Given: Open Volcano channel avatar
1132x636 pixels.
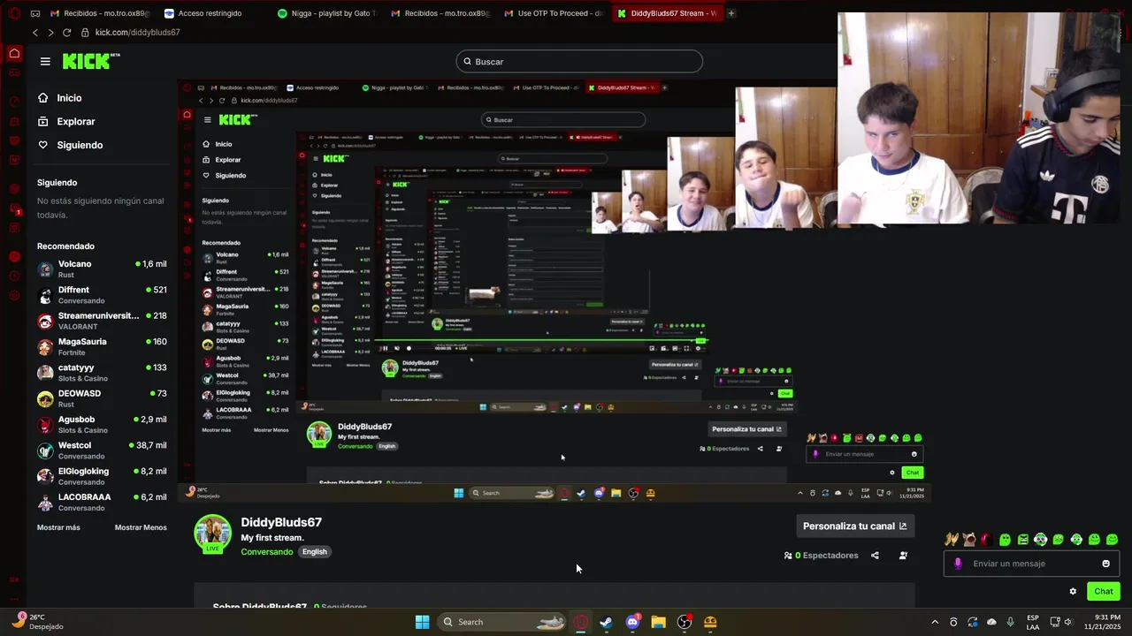Looking at the screenshot, I should point(45,269).
